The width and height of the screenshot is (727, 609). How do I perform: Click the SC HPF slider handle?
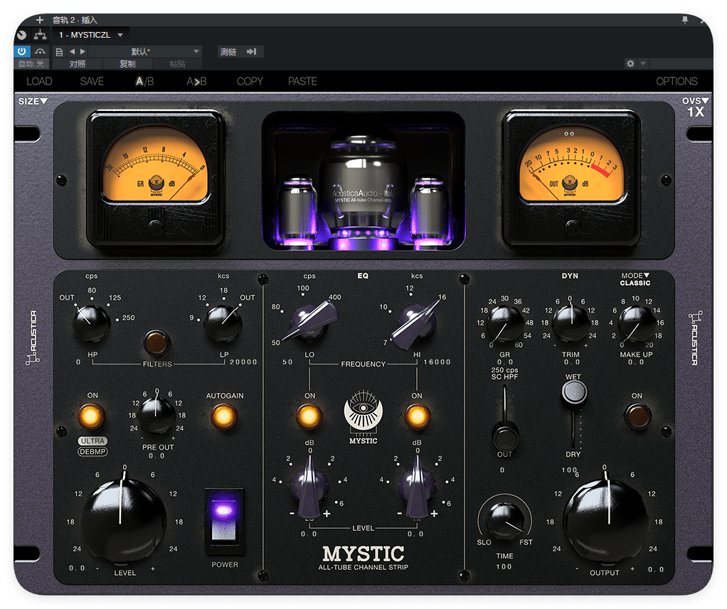tap(505, 436)
